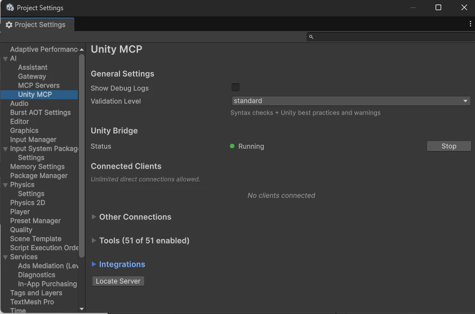Open Preset Manager settings
This screenshot has height=314, width=475.
coord(35,221)
